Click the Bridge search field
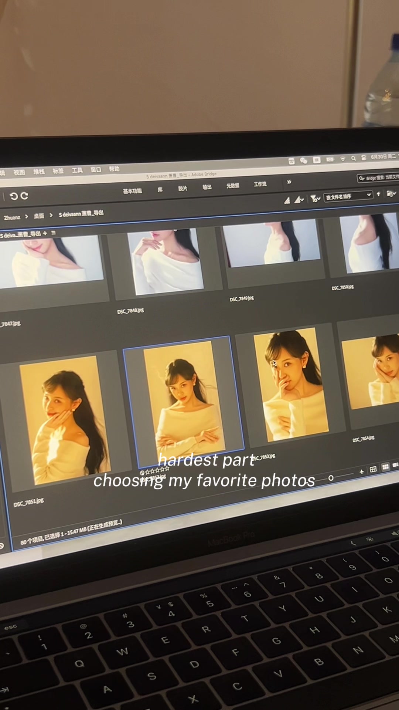 point(378,177)
